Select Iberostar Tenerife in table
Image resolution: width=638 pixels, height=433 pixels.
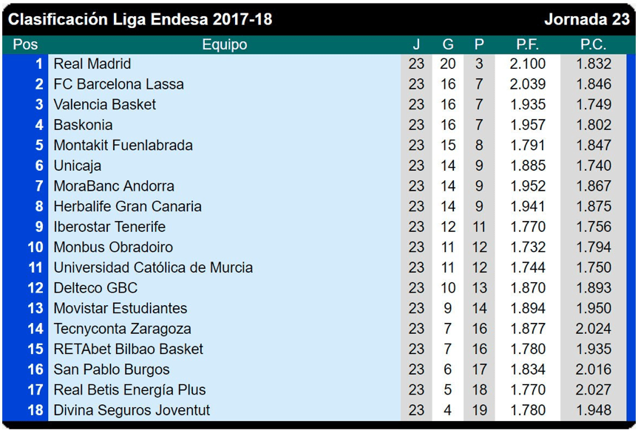coord(109,227)
